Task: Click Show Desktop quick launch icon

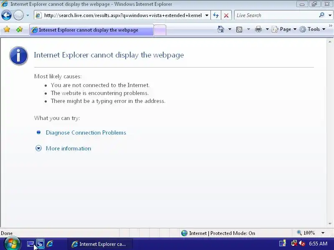Action: [30, 244]
